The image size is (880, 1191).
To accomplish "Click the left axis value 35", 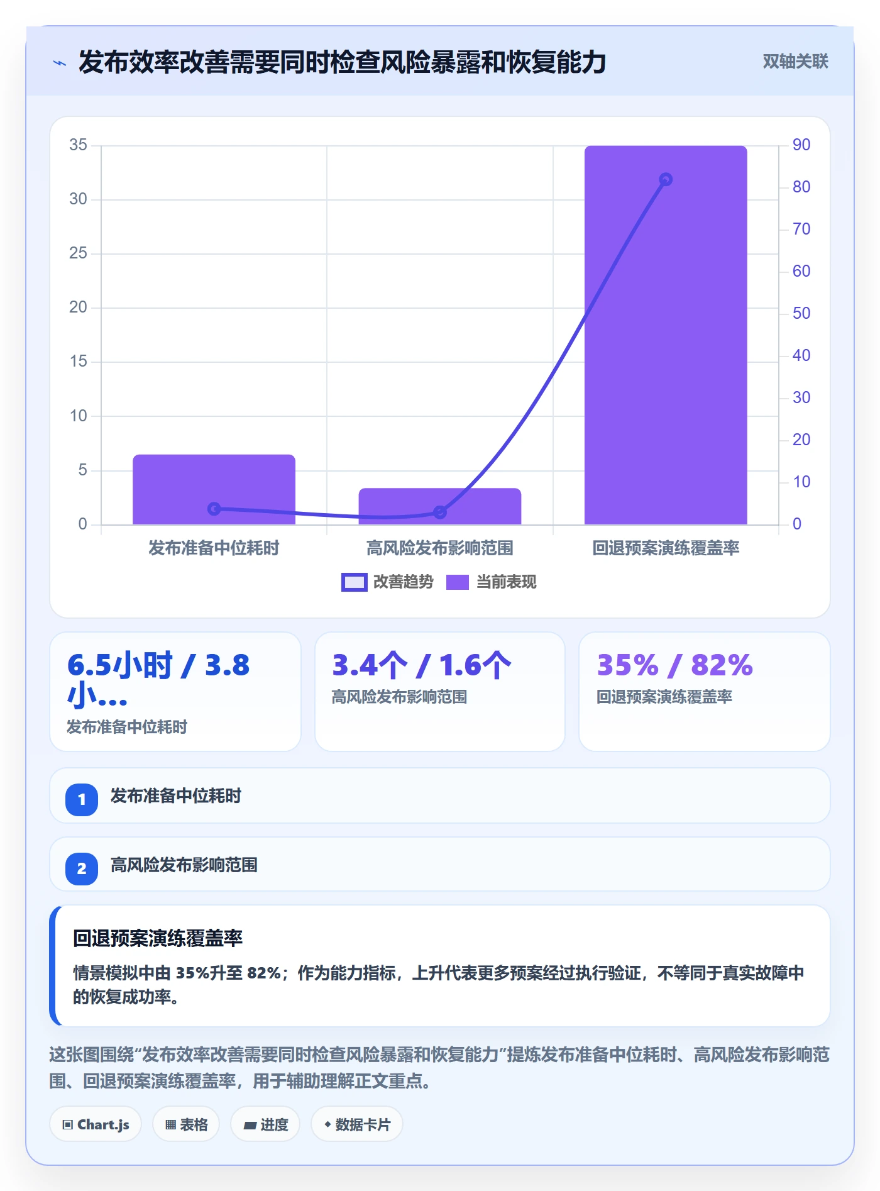I will pos(78,145).
